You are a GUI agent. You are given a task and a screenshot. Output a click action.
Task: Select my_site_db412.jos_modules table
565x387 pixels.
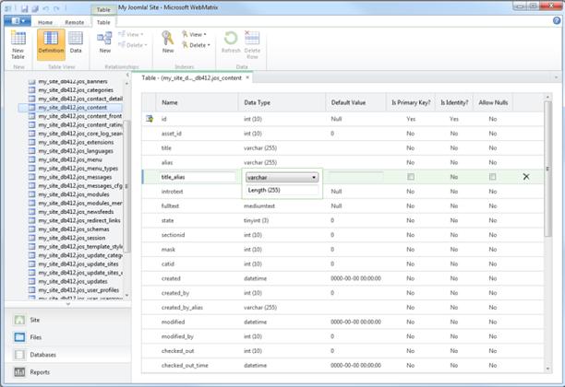pos(74,194)
